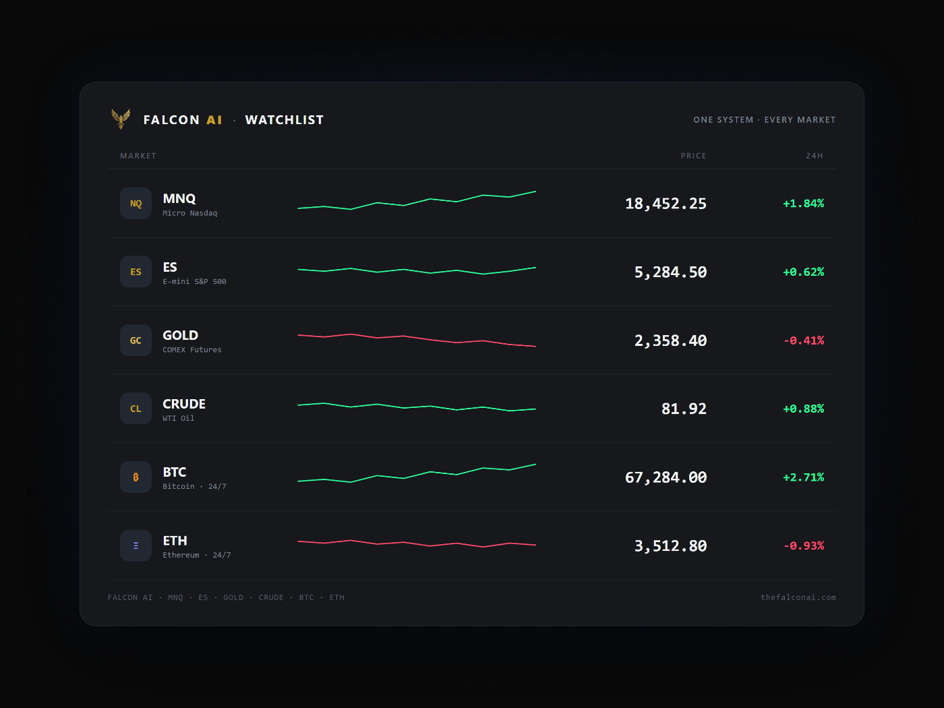Image resolution: width=944 pixels, height=708 pixels.
Task: Select the NQ badge icon
Action: pyautogui.click(x=136, y=204)
